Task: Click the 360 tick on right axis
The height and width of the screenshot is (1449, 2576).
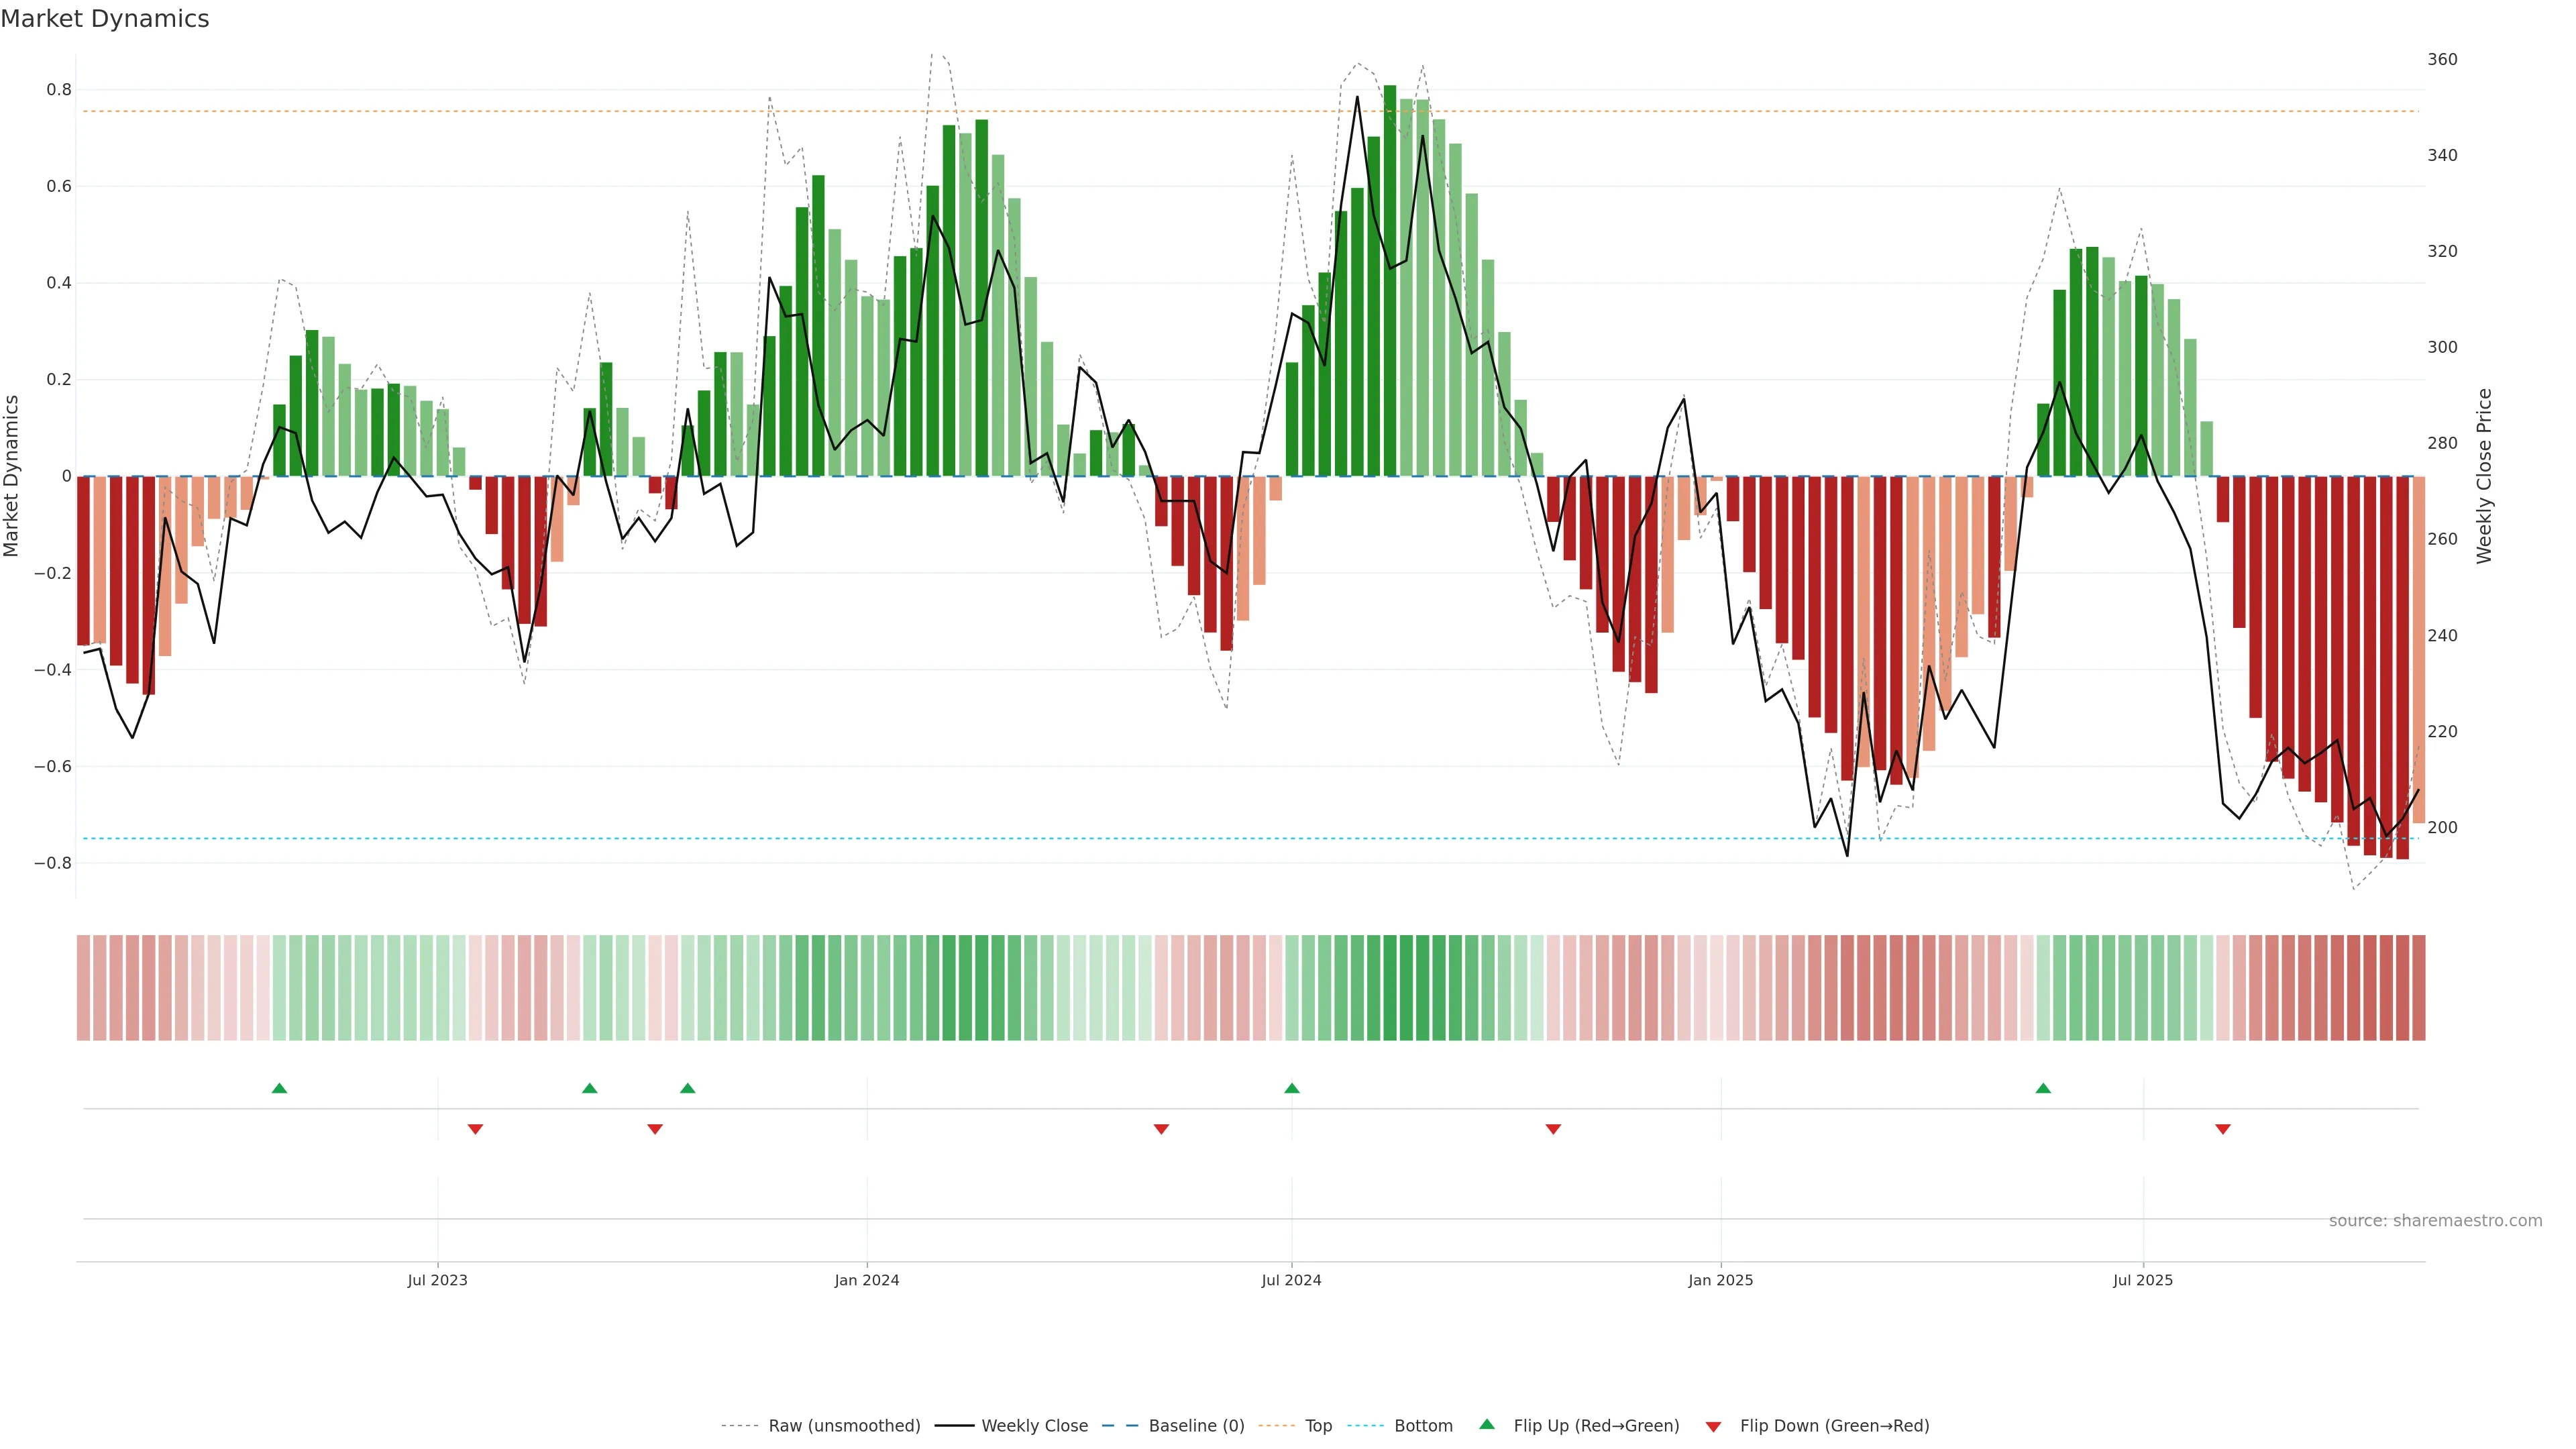Action: click(2442, 60)
